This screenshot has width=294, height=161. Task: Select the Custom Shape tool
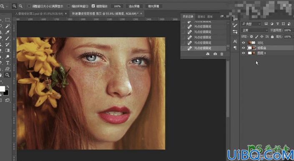(x=8, y=69)
